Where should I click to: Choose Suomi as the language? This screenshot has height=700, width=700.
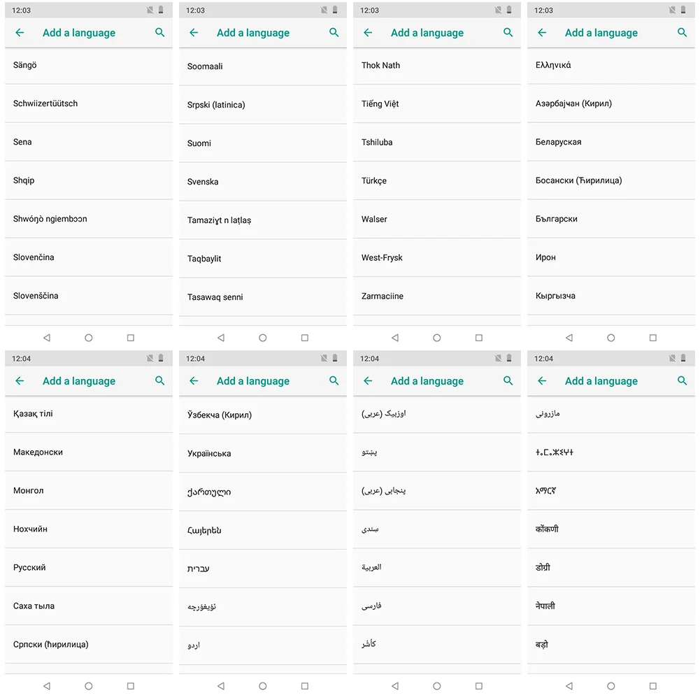(x=263, y=143)
